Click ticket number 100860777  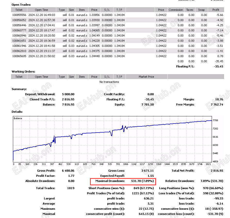tap(19, 30)
